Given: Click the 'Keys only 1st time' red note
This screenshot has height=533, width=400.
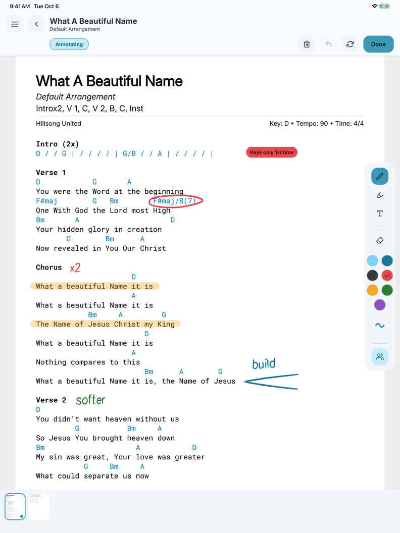Looking at the screenshot, I should tap(272, 152).
